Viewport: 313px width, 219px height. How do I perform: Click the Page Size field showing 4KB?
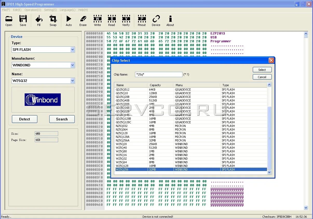tap(46, 140)
